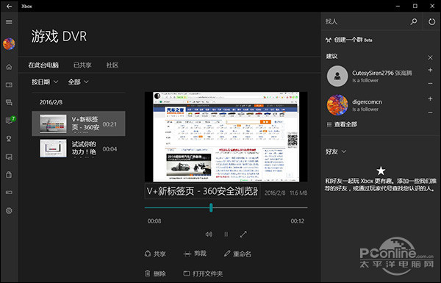The height and width of the screenshot is (283, 441).
Task: Go to Home via sidebar icon
Action: [x=9, y=67]
